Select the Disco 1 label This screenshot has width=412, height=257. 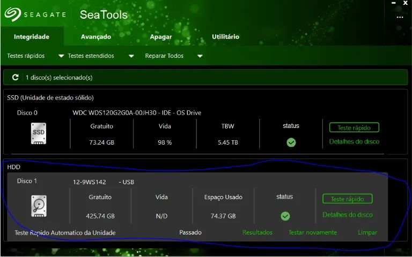coord(27,181)
